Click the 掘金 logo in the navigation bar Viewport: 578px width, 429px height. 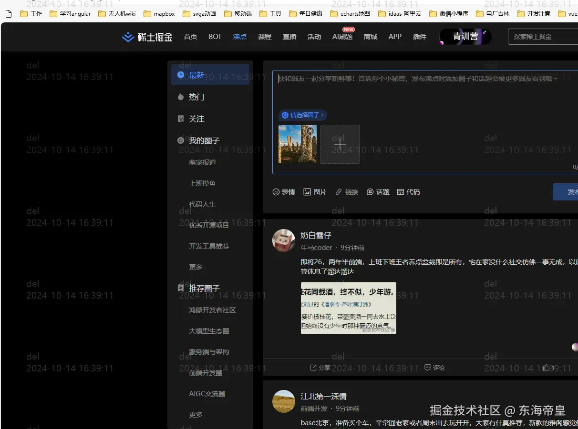click(x=146, y=37)
